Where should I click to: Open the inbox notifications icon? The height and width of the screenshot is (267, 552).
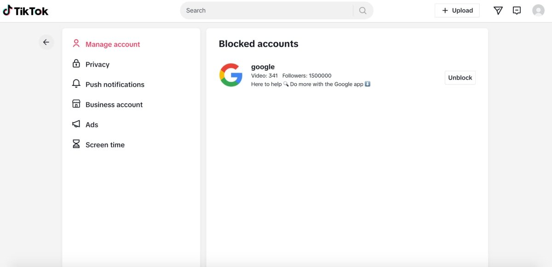point(517,11)
